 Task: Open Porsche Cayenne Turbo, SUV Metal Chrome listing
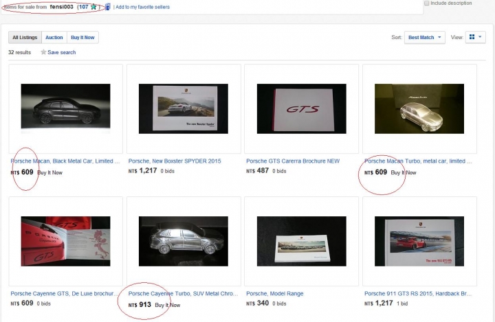(183, 293)
